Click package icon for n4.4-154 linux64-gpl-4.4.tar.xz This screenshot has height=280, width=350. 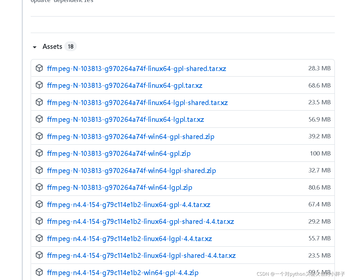39,204
